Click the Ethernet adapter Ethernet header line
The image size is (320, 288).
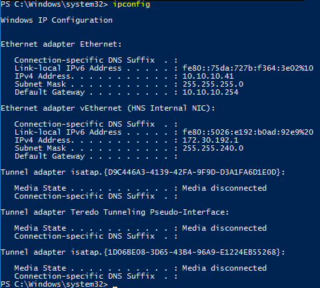click(x=61, y=44)
